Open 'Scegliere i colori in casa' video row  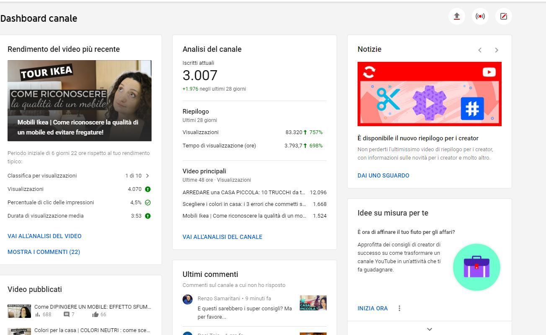(255, 204)
